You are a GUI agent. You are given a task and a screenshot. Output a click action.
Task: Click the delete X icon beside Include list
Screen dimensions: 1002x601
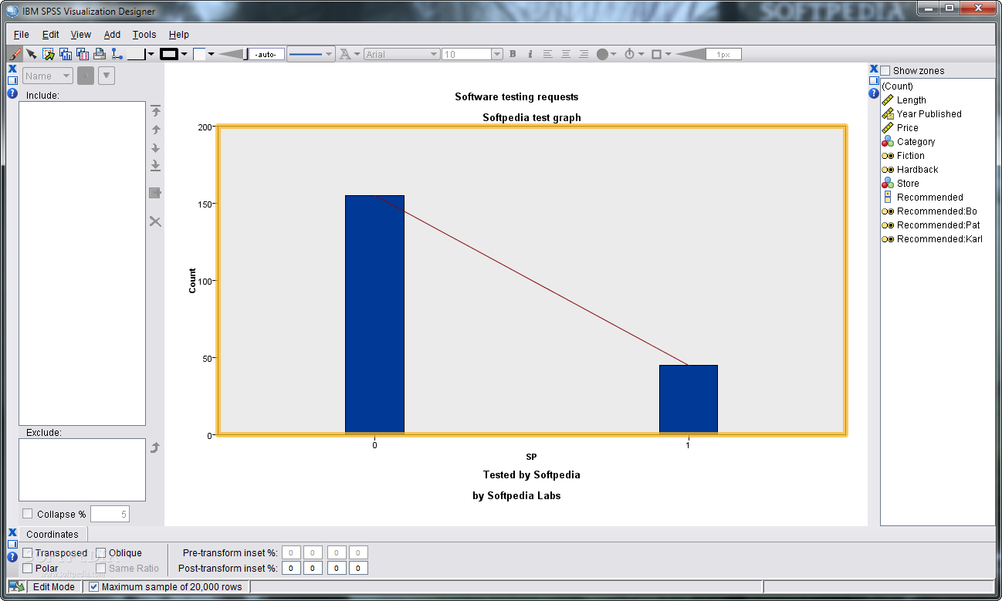(155, 221)
